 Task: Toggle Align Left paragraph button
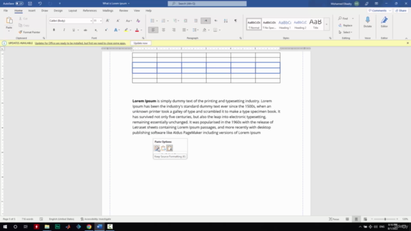(x=153, y=30)
